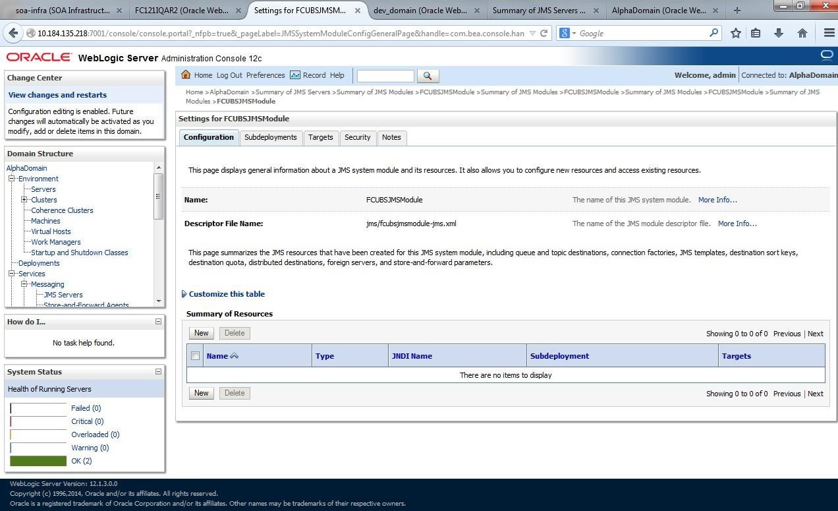Click browser back arrow button
This screenshot has height=511, width=838.
coord(13,33)
